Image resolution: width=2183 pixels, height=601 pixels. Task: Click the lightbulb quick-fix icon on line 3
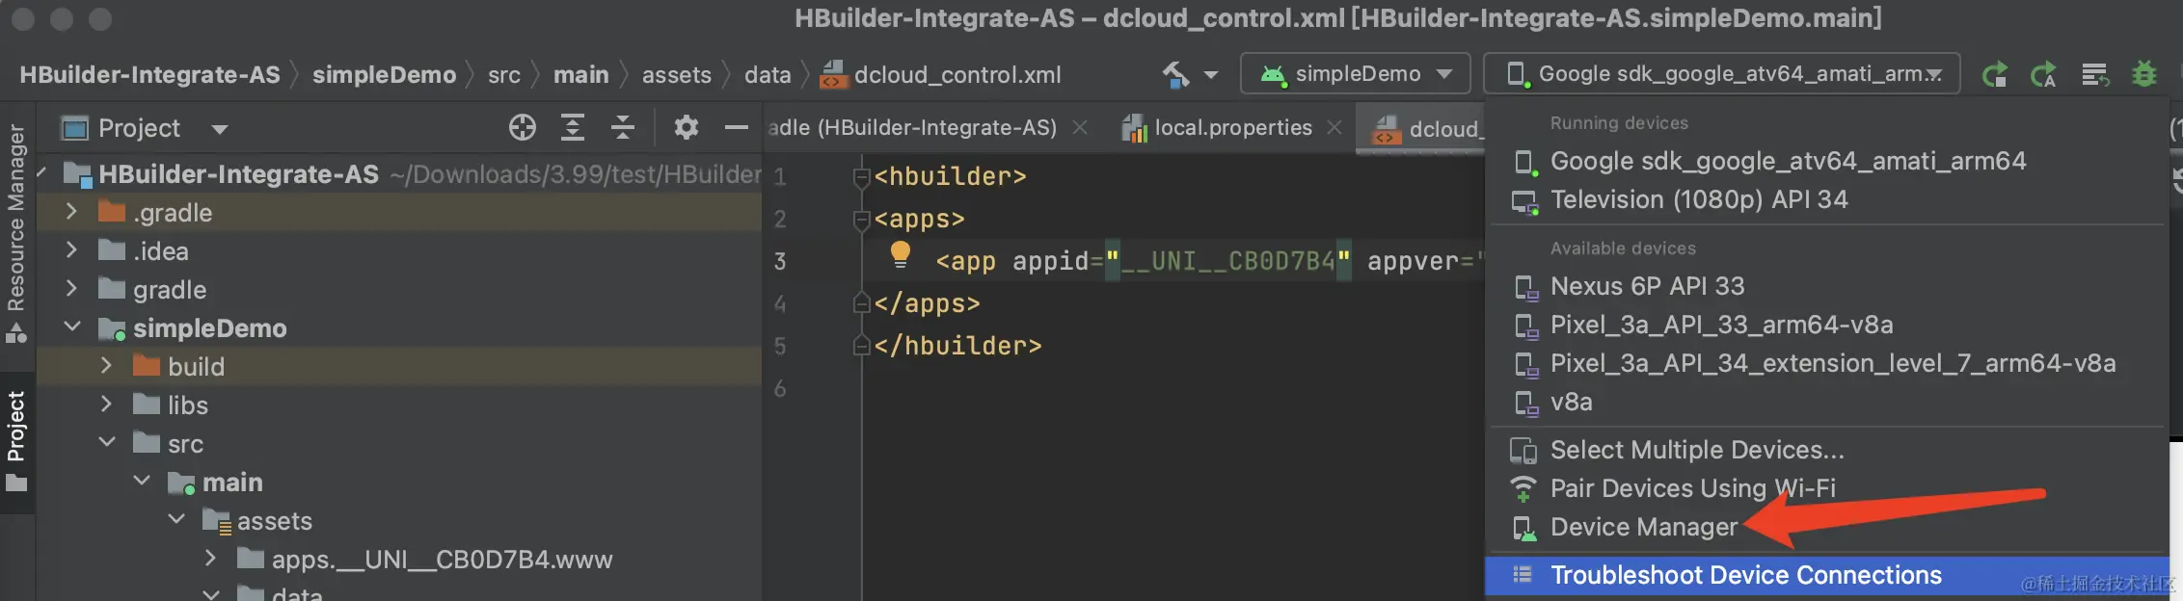(900, 254)
